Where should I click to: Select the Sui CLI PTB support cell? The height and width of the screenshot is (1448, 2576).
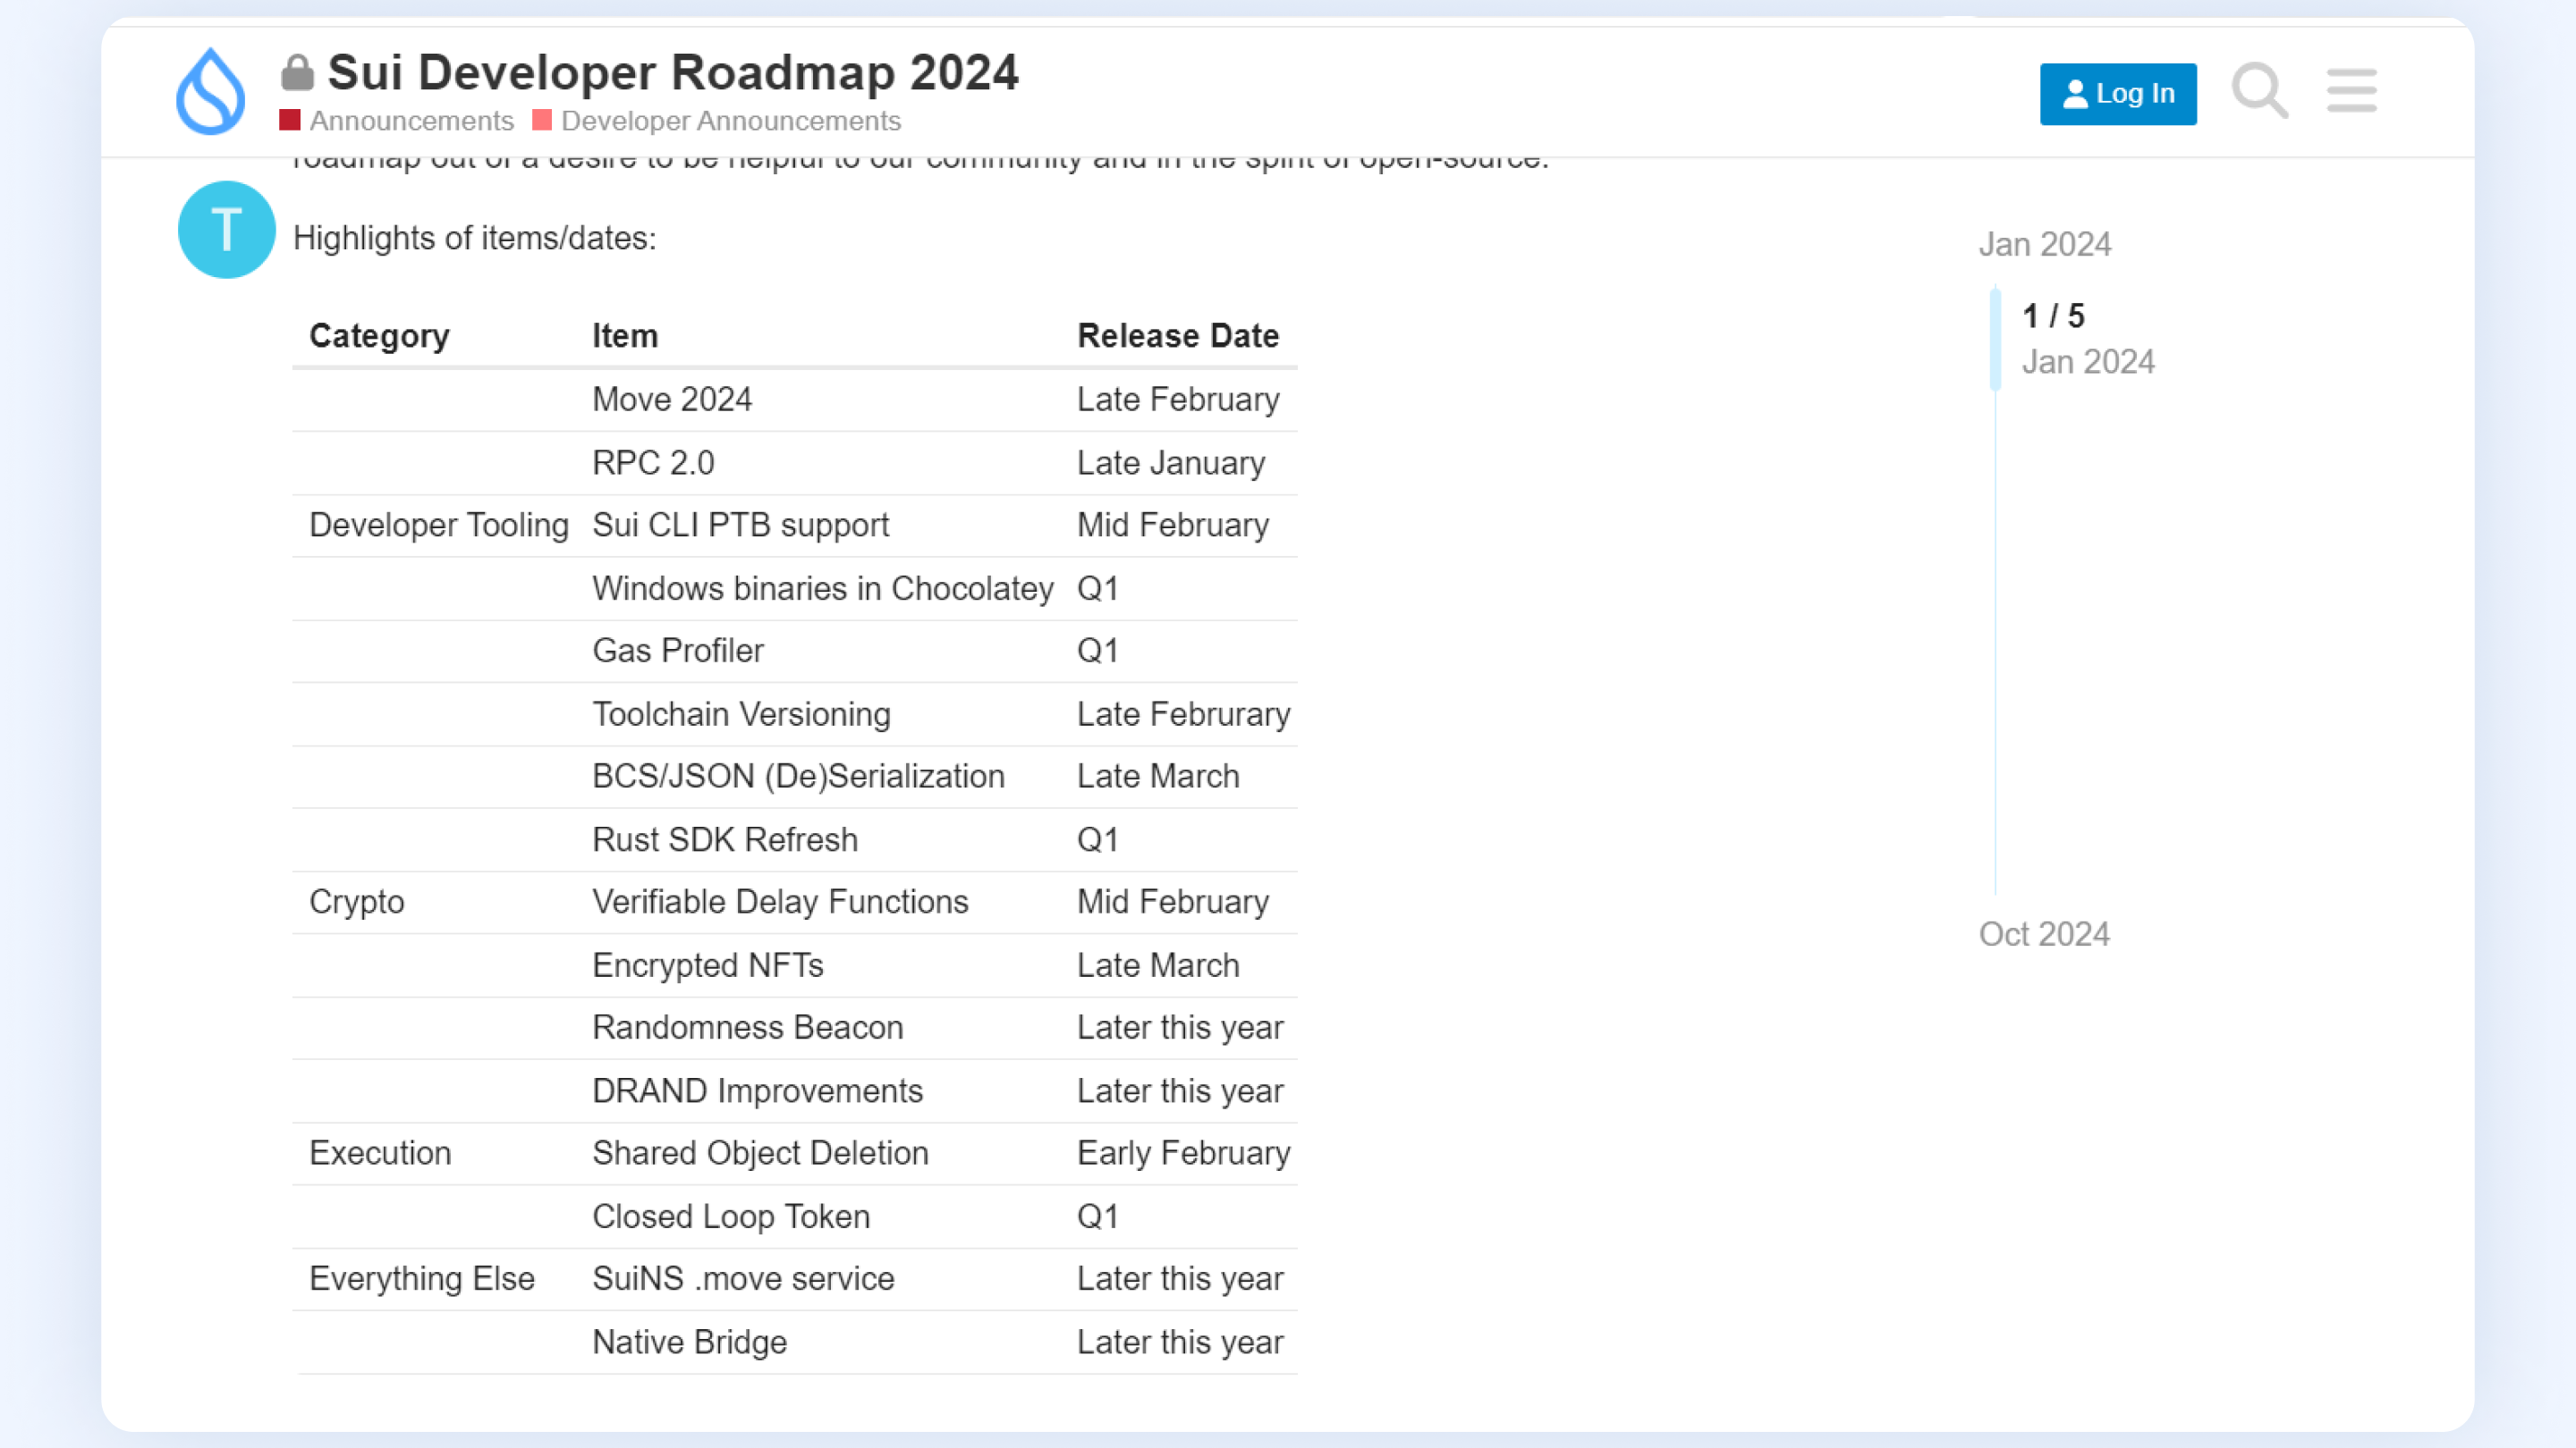[x=740, y=526]
